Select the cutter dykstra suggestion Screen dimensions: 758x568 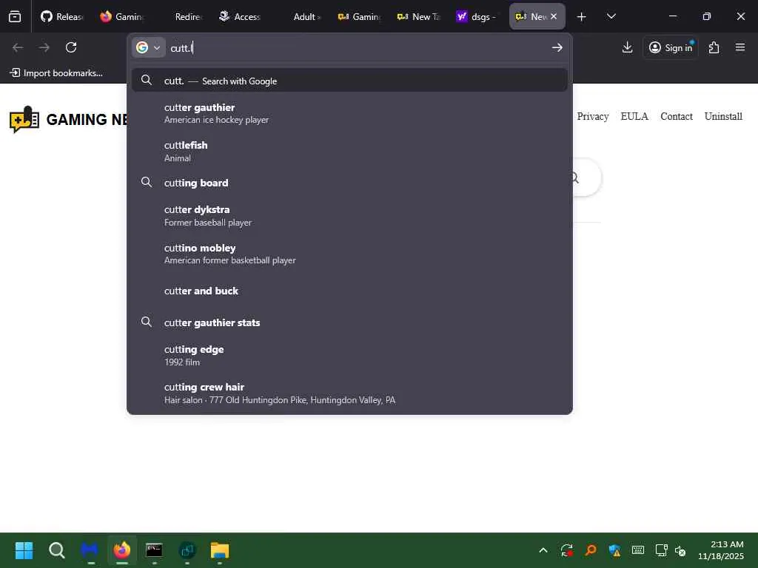pyautogui.click(x=349, y=215)
